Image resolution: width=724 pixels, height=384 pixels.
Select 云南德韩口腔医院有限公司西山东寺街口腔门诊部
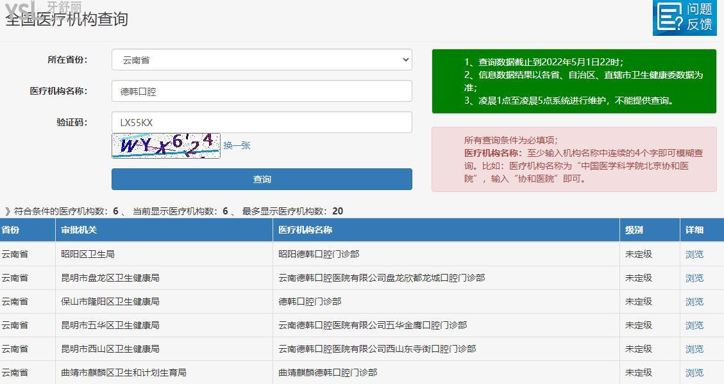pyautogui.click(x=377, y=349)
